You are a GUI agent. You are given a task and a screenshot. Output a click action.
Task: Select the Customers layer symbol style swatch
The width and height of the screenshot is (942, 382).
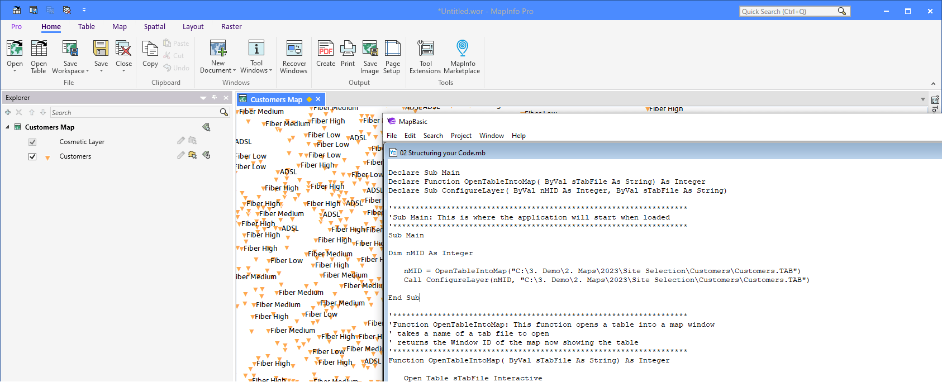coord(47,157)
